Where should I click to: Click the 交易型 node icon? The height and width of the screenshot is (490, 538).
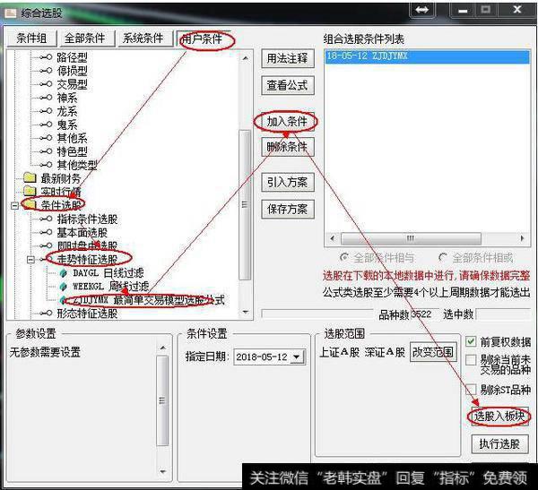click(46, 84)
